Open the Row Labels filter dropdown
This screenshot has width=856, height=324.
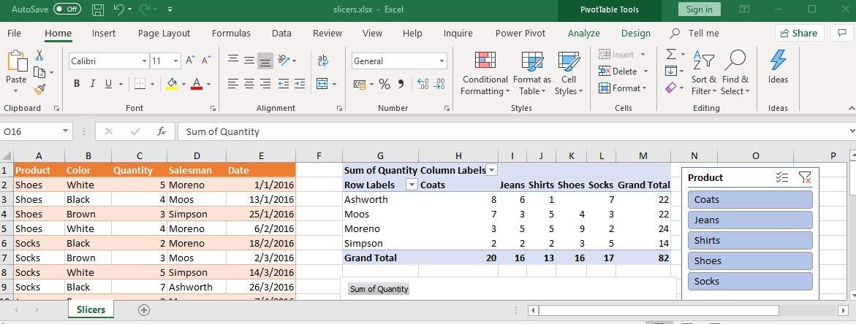[x=412, y=185]
